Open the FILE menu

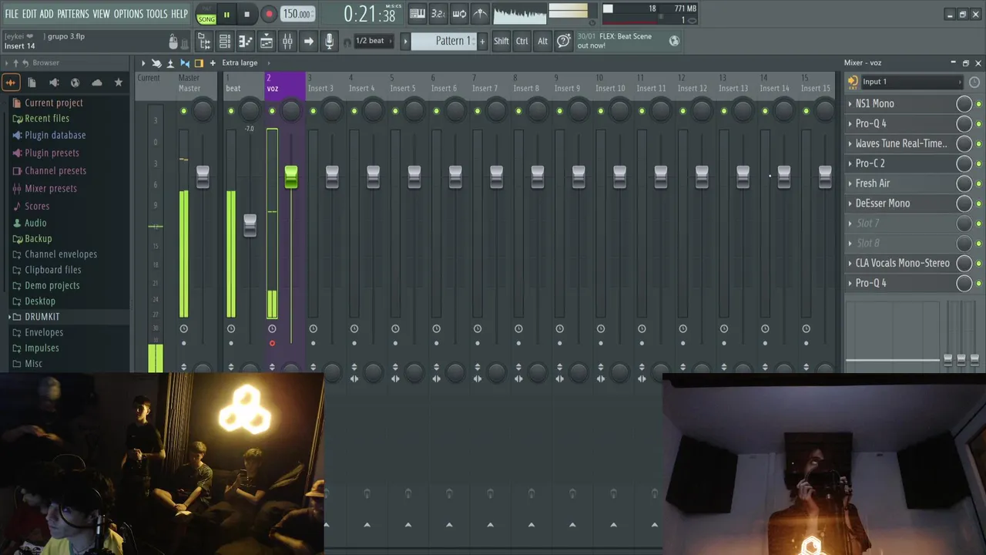(x=12, y=14)
